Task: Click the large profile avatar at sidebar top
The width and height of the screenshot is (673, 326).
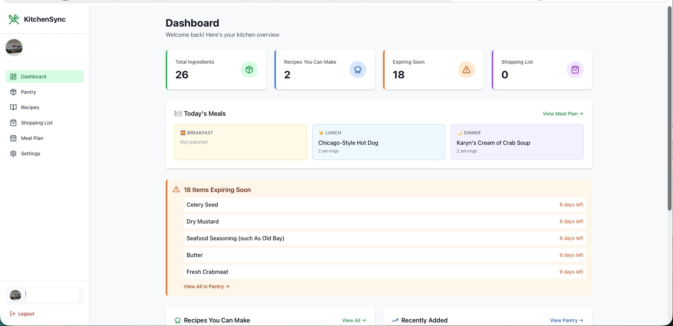Action: coord(14,48)
